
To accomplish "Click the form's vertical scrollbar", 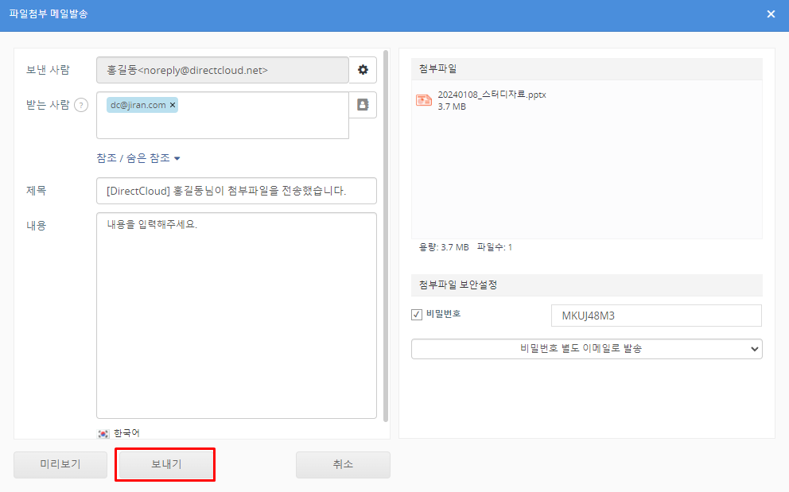I will pos(387,238).
